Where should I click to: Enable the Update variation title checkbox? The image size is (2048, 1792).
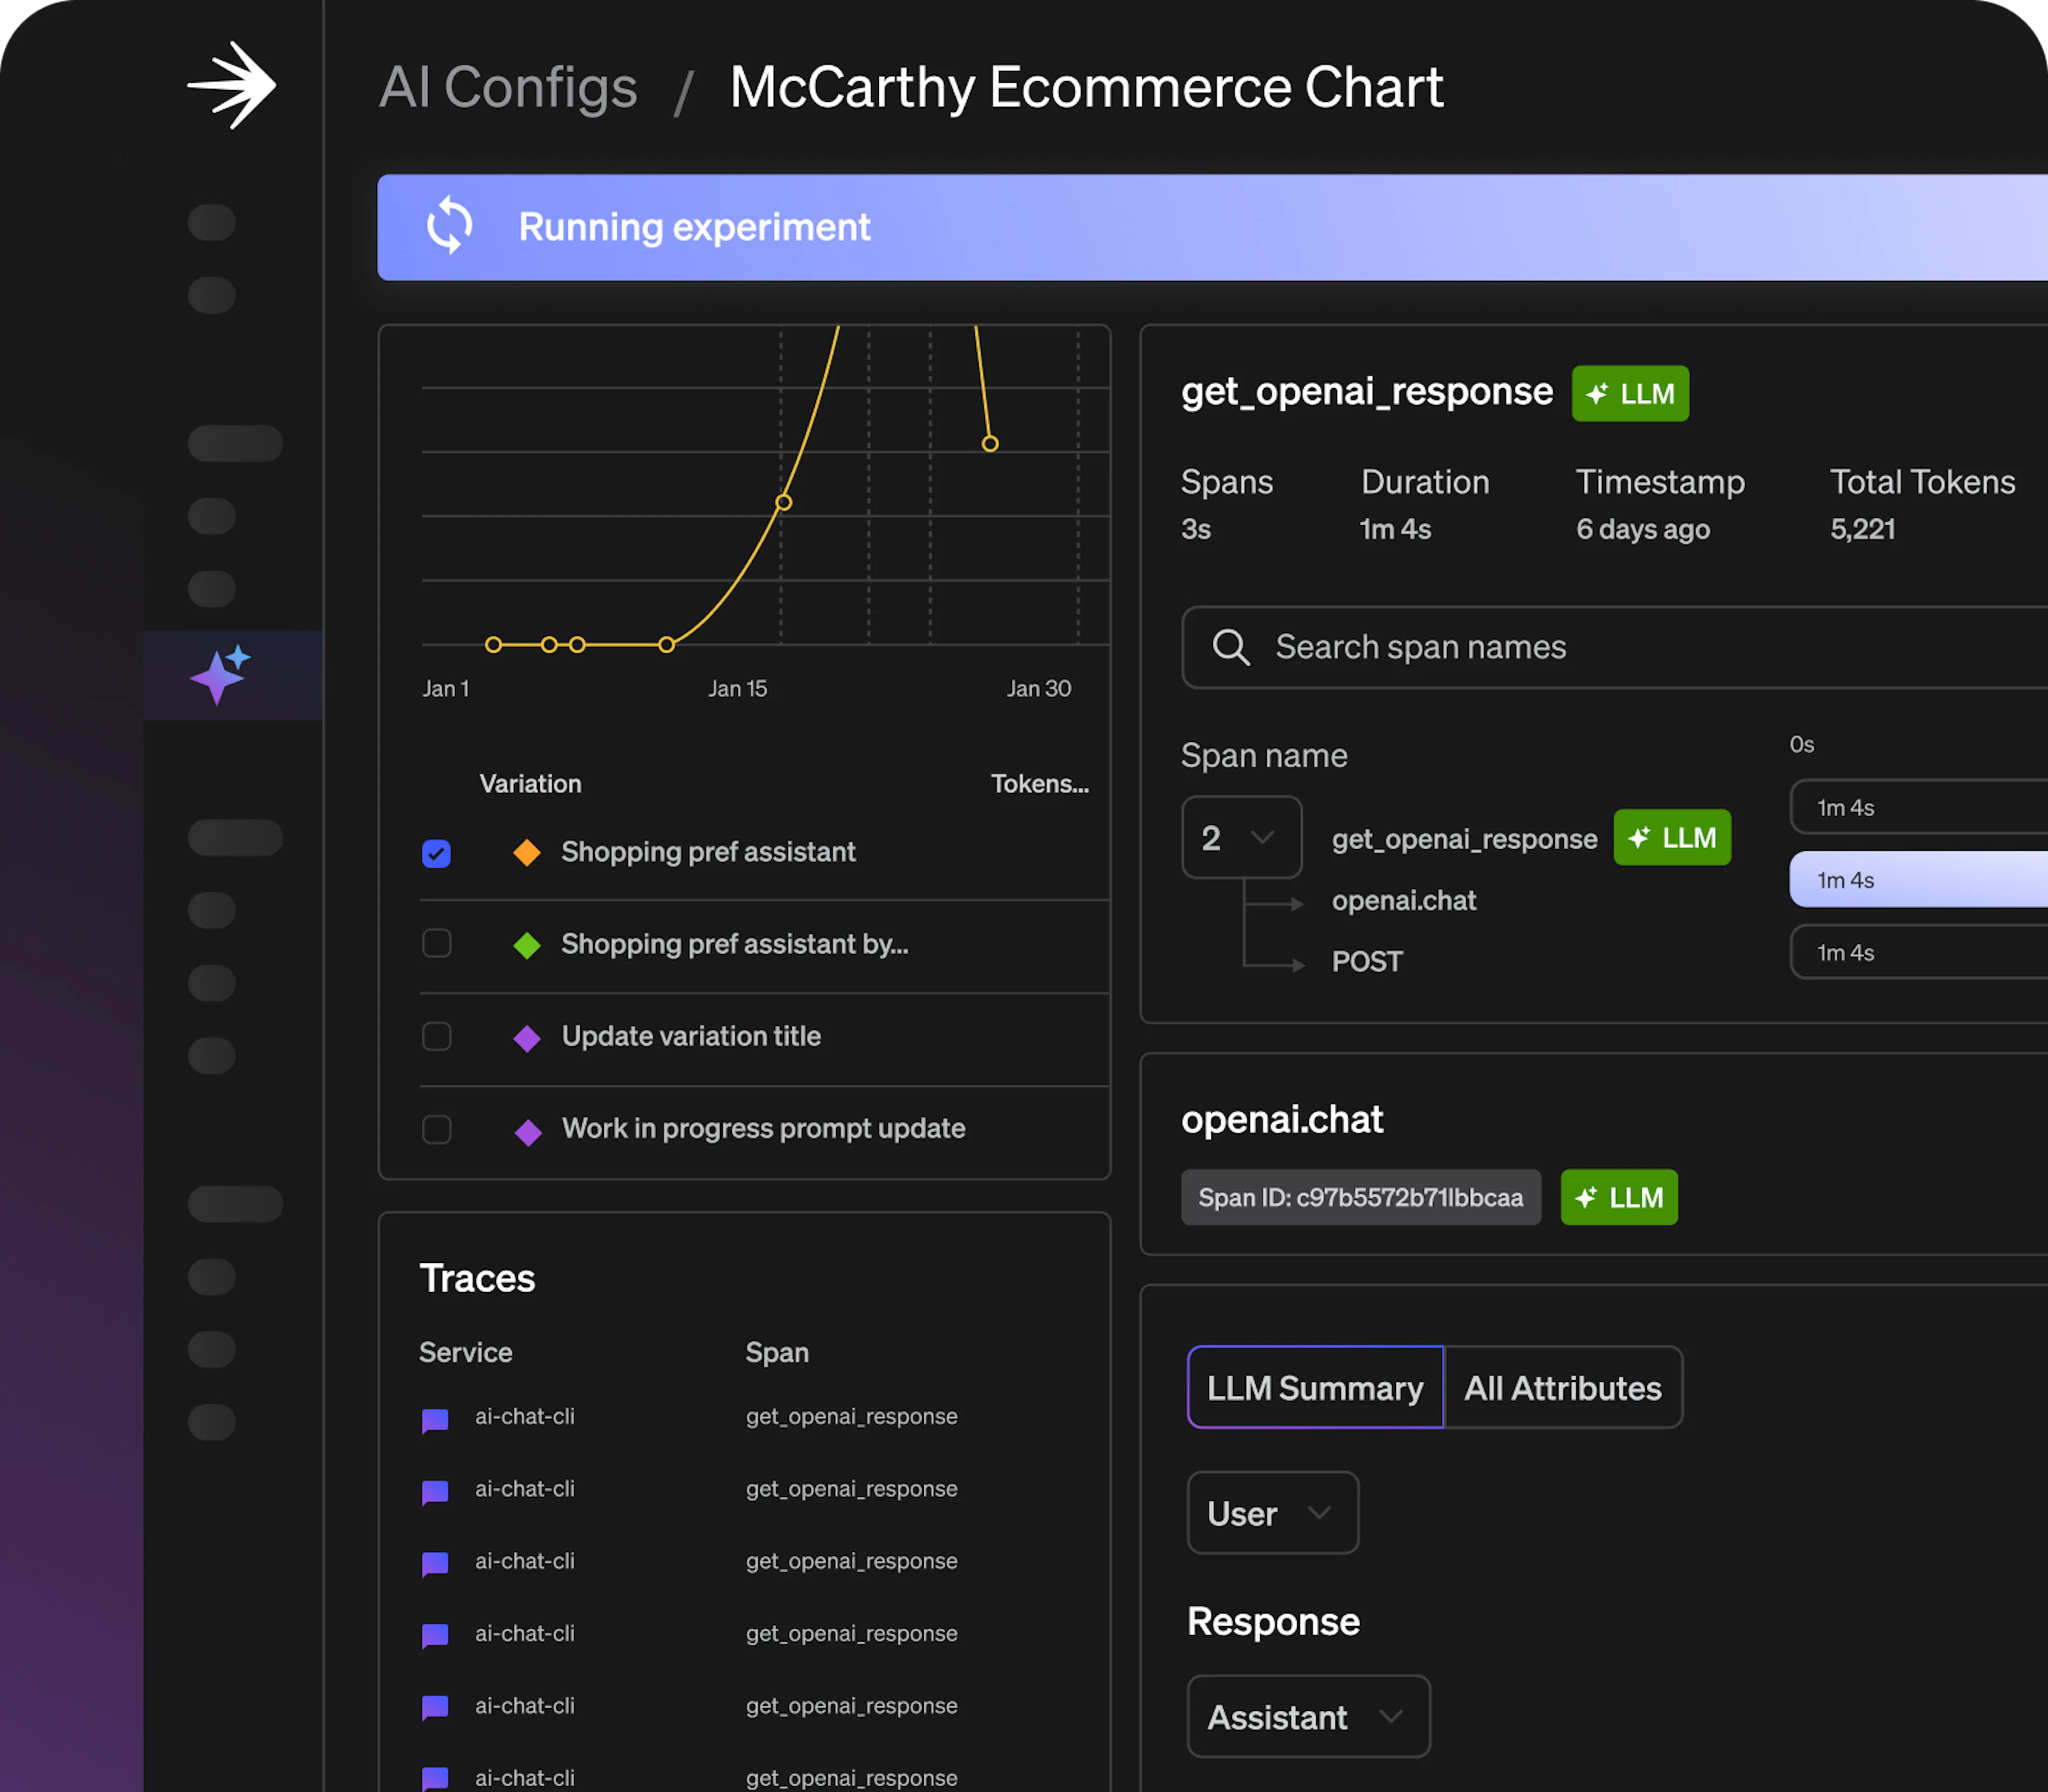click(436, 1036)
